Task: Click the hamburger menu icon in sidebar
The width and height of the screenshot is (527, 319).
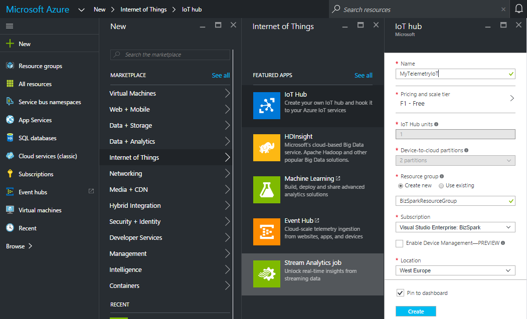Action: [10, 26]
